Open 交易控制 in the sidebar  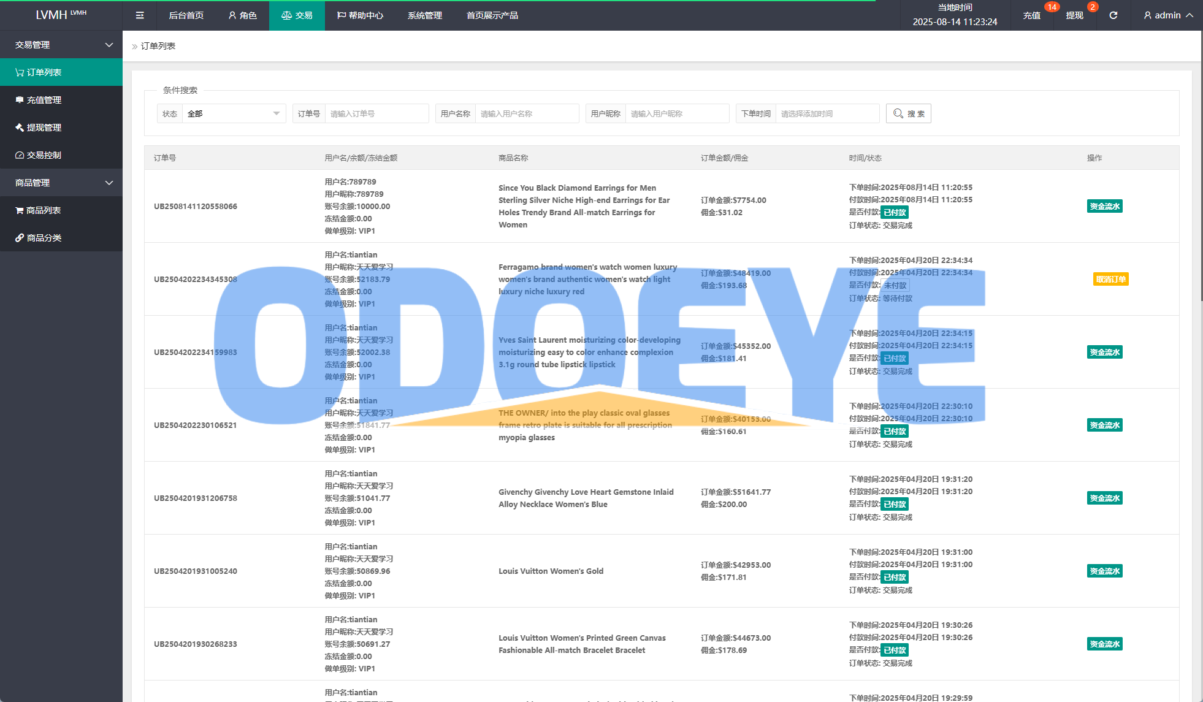(44, 155)
